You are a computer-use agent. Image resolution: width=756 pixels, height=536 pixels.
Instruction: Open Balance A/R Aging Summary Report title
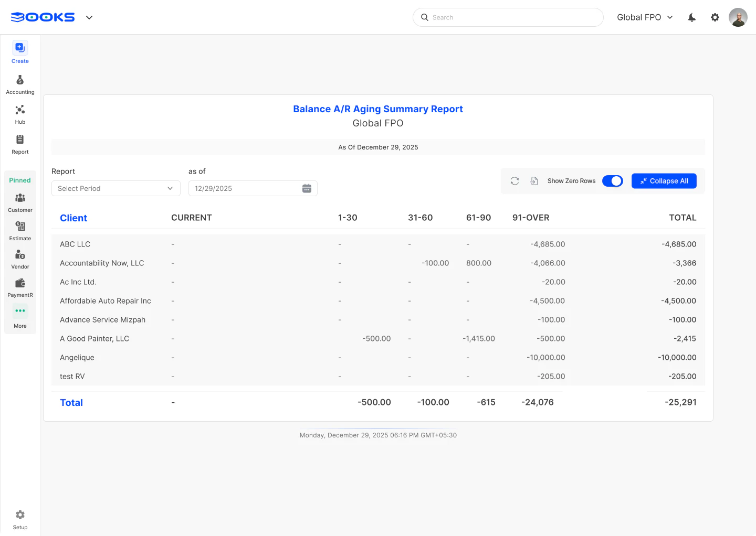tap(378, 109)
